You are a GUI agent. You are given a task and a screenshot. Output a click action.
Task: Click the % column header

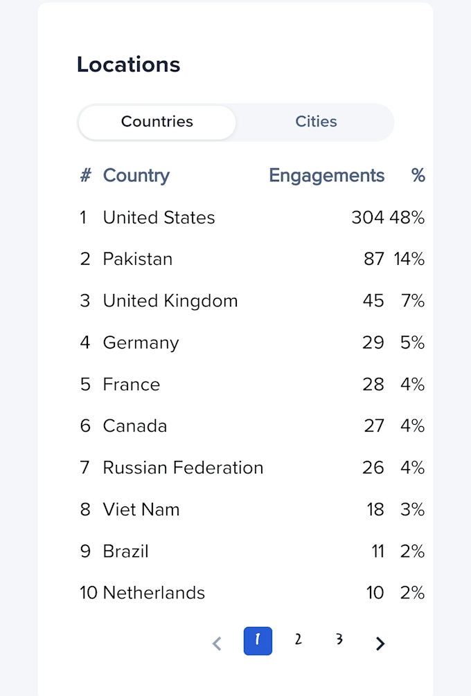[x=418, y=175]
